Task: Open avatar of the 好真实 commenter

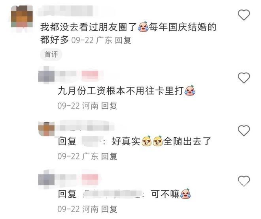Action: click(x=46, y=129)
